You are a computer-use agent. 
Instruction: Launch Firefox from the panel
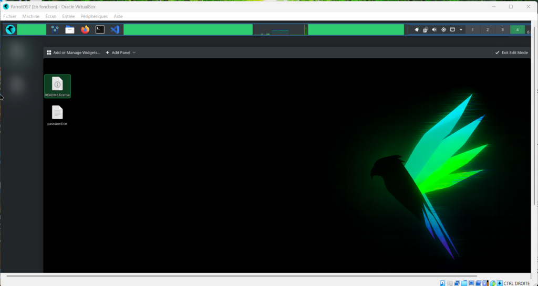85,30
